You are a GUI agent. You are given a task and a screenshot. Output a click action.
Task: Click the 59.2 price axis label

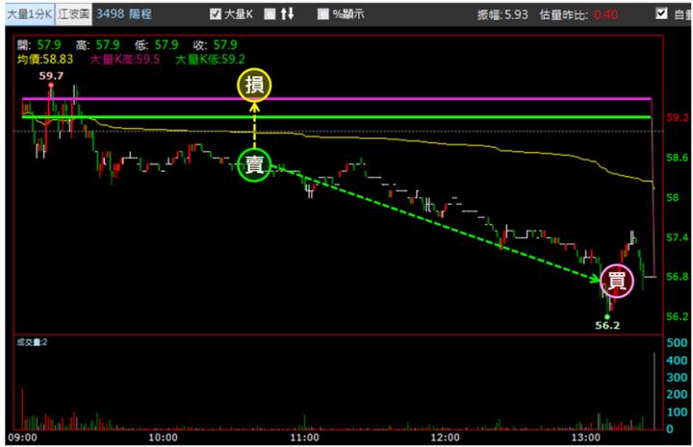678,117
